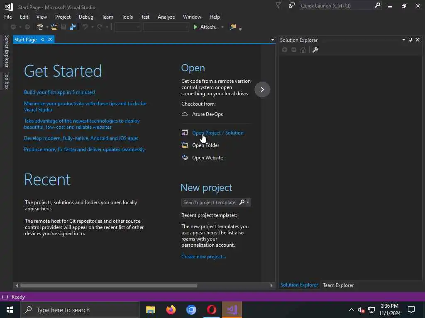Open File Explorer from taskbar

[x=150, y=310]
